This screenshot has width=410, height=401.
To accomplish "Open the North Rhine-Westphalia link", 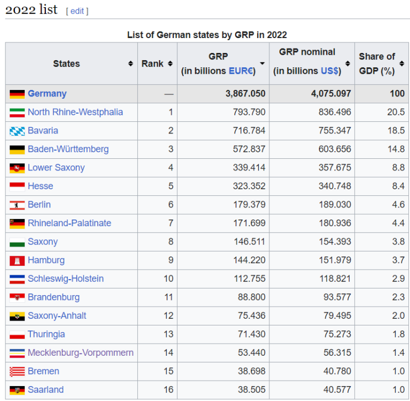I will [x=75, y=112].
